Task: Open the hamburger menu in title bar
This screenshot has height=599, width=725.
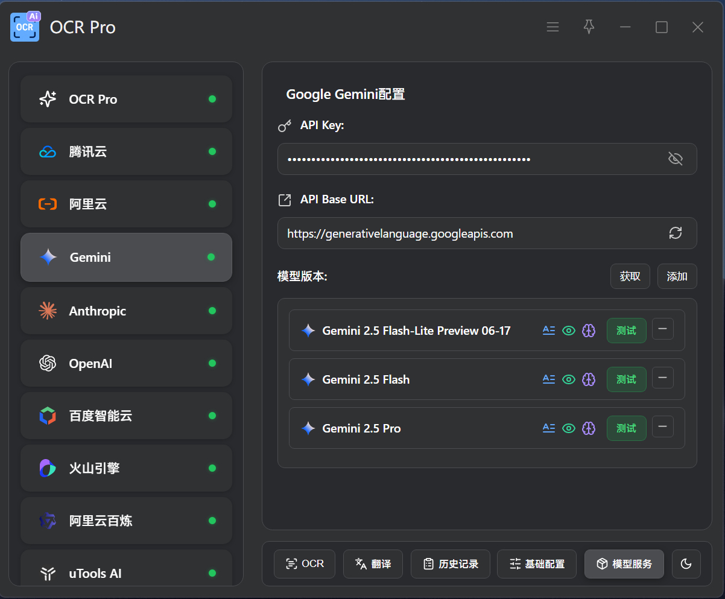Action: (552, 27)
